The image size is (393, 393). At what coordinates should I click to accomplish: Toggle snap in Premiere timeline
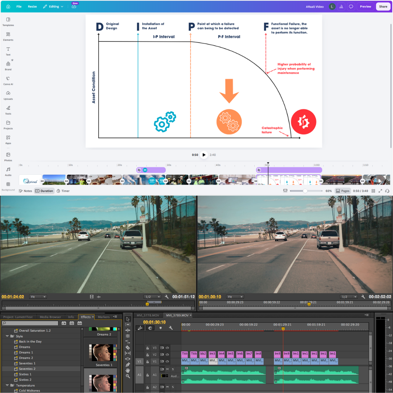click(150, 328)
